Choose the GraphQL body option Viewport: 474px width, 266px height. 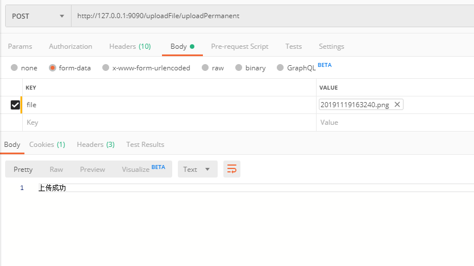tap(280, 67)
